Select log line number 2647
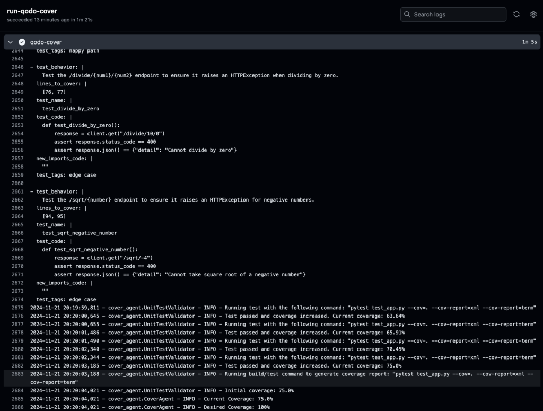 [17, 75]
